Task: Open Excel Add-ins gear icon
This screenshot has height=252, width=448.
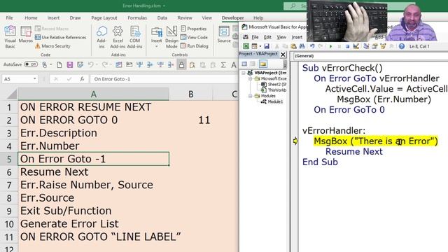Action: point(118,36)
